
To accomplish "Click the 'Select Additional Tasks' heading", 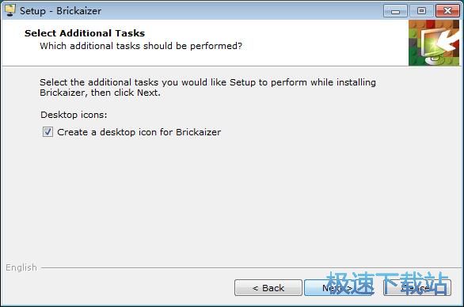I will click(85, 33).
